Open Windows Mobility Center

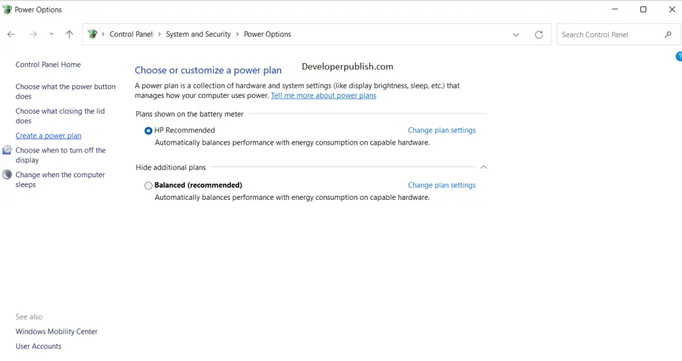tap(57, 332)
